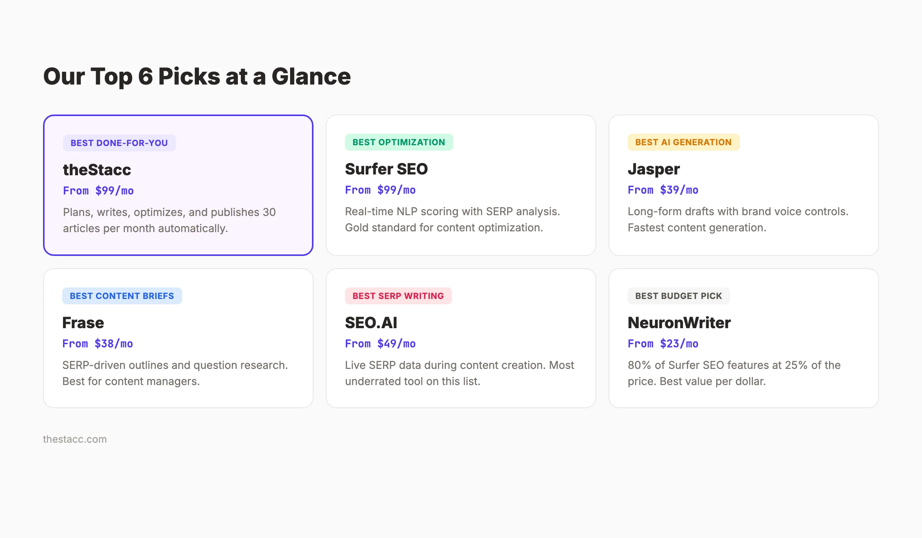Click SEO.AI's From $49/mo price
Image resolution: width=922 pixels, height=538 pixels.
(x=380, y=344)
